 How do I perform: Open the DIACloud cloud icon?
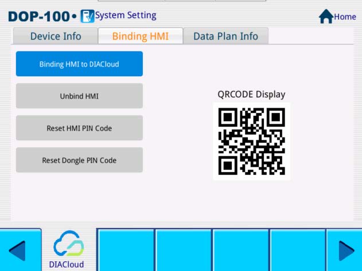click(69, 243)
